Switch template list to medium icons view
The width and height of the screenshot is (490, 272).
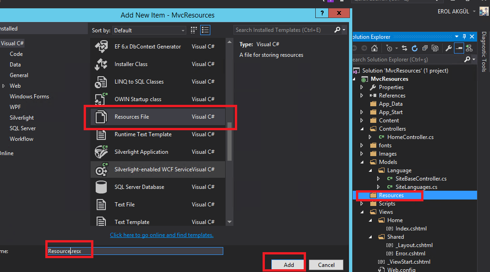[x=205, y=30]
